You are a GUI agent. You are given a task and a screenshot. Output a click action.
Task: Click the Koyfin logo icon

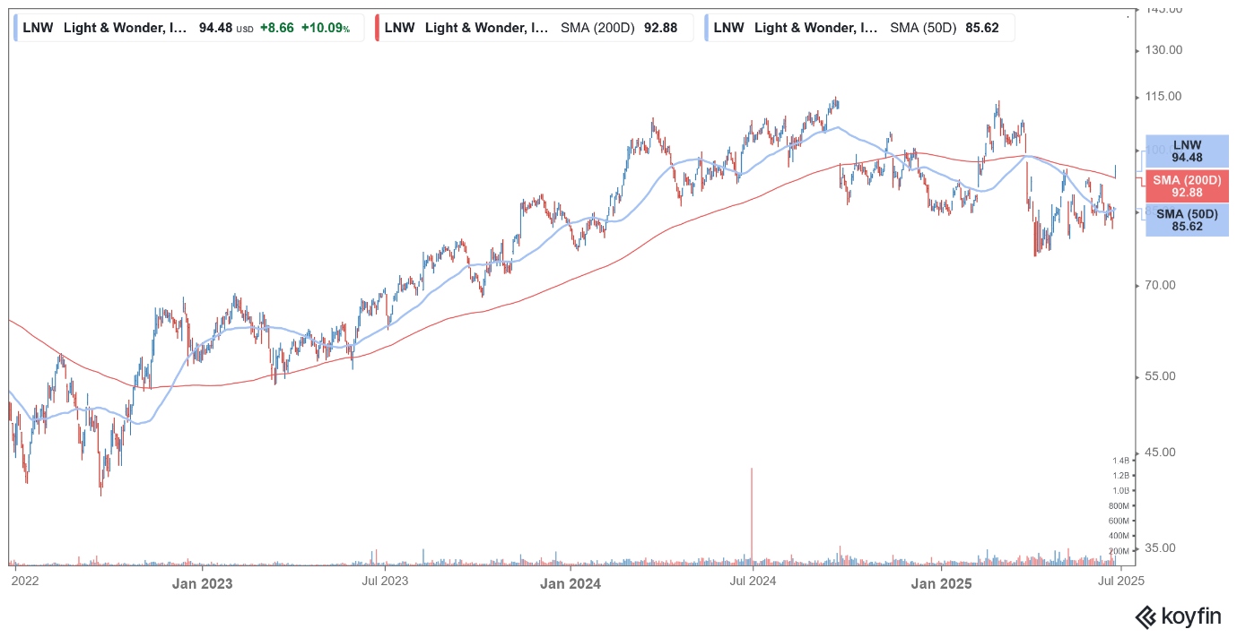click(x=1146, y=616)
